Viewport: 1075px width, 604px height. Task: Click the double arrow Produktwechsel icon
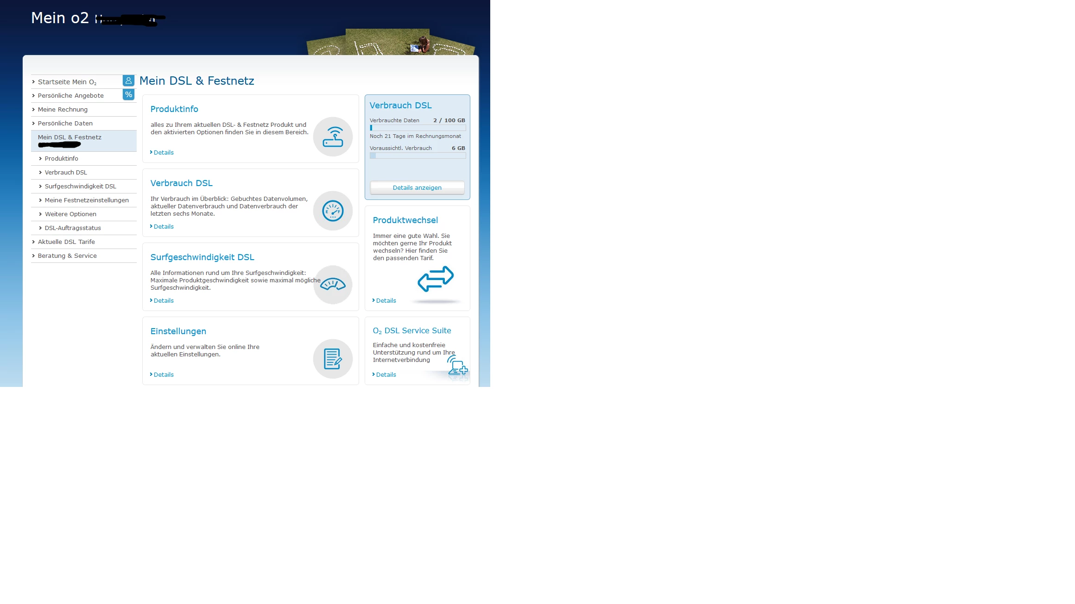coord(436,279)
